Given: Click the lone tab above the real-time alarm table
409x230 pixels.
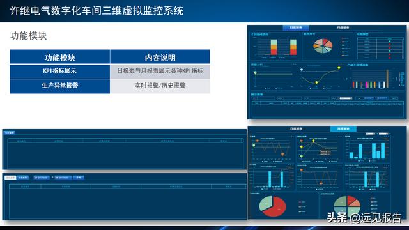Looking at the screenshot, I should (10, 133).
